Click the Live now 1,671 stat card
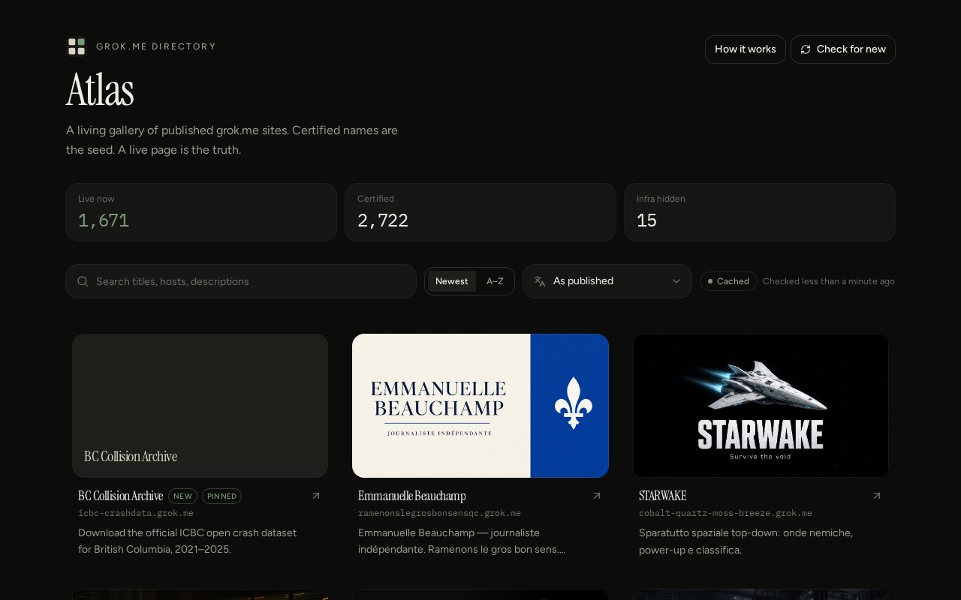The width and height of the screenshot is (961, 600). (201, 212)
